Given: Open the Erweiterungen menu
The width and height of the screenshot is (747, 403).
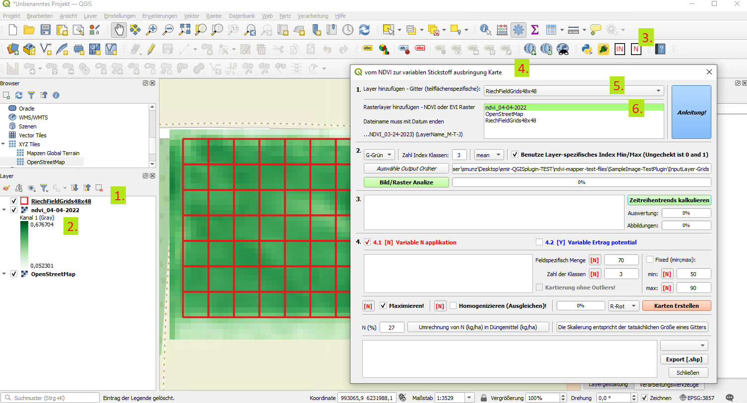Looking at the screenshot, I should pos(160,16).
